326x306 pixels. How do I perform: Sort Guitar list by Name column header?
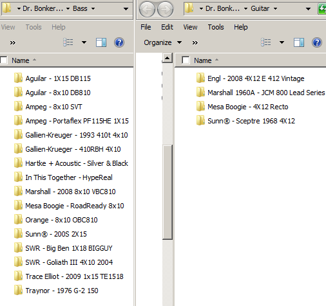[203, 60]
